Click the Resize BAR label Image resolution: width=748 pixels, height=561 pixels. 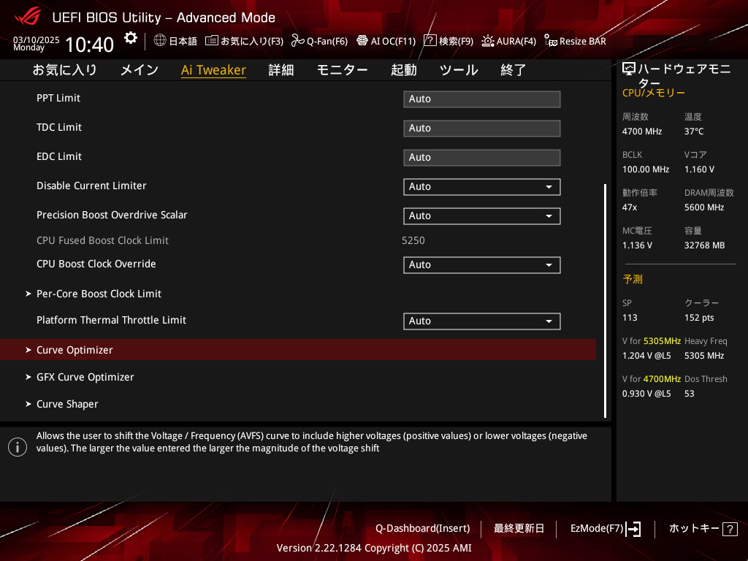coord(582,41)
